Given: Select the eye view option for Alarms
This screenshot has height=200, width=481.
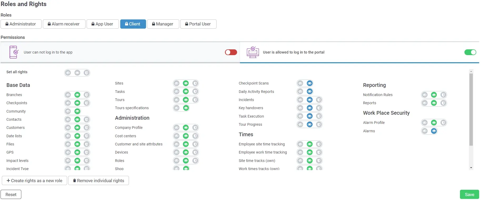Looking at the screenshot, I should 434,131.
